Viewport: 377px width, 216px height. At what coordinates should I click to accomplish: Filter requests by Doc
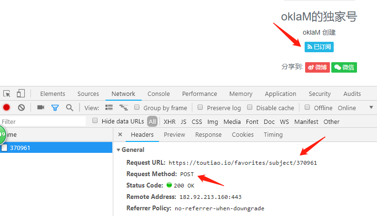269,122
